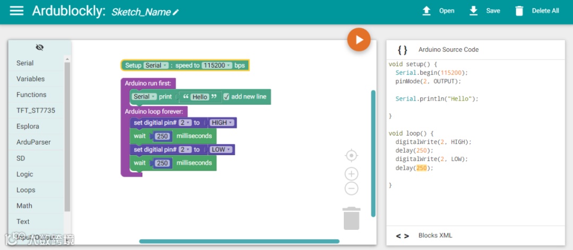Select the TFT_ST7735 toolbox category
The width and height of the screenshot is (573, 250).
(x=36, y=111)
